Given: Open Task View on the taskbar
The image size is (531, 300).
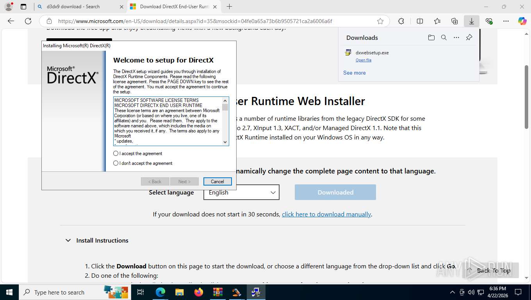Looking at the screenshot, I should pyautogui.click(x=141, y=292).
